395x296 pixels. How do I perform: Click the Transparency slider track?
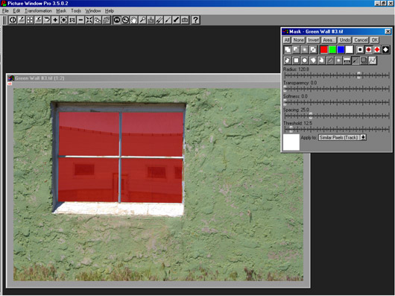[337, 89]
